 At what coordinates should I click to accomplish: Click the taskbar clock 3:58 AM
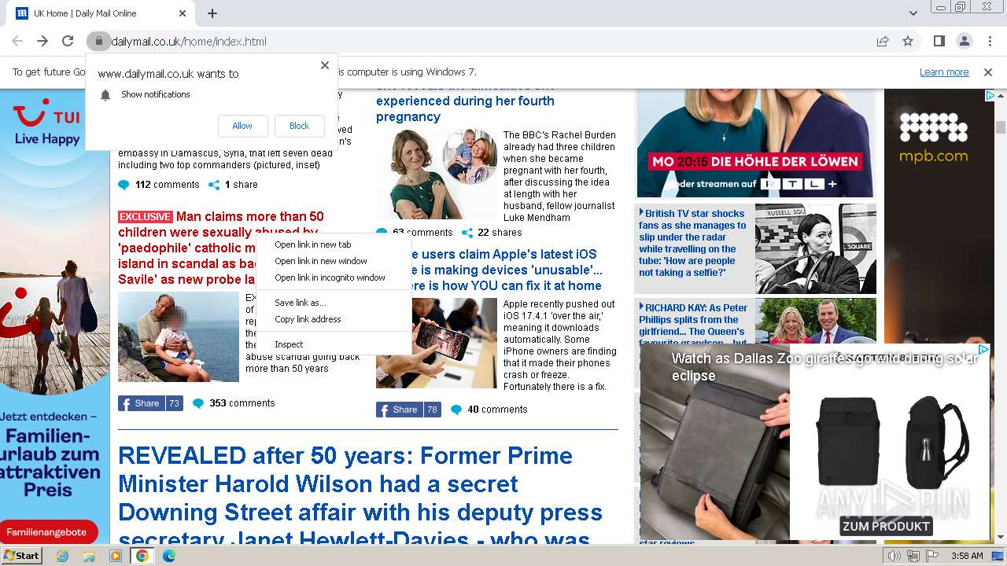[x=967, y=556]
